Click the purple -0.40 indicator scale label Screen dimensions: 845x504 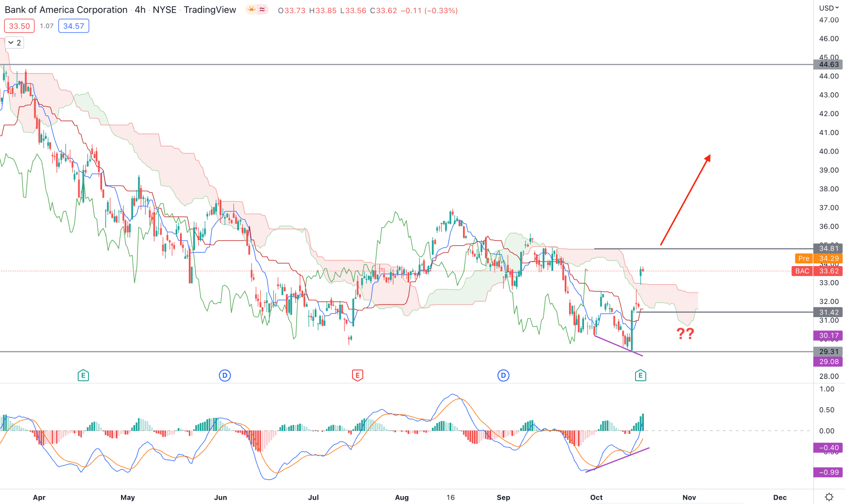pos(828,448)
